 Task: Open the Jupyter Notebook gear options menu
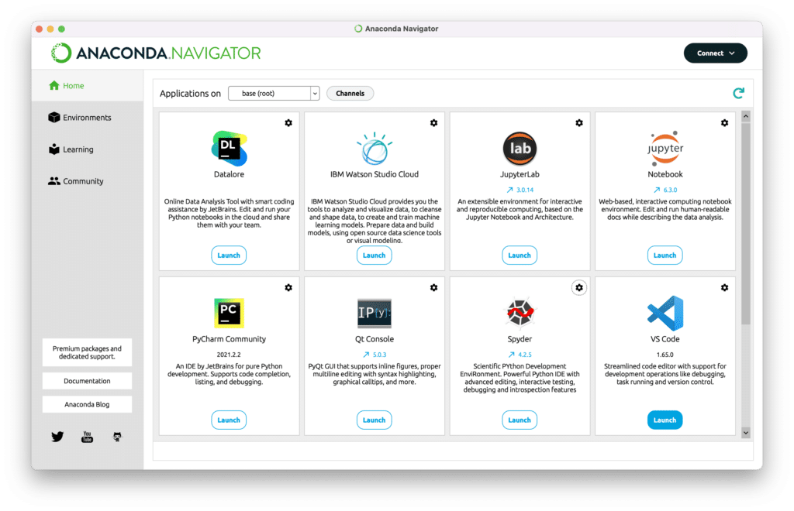coord(725,123)
